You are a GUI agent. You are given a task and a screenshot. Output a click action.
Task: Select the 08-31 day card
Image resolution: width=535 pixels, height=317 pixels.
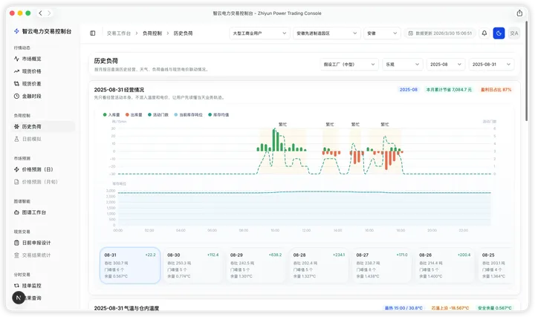coord(130,266)
